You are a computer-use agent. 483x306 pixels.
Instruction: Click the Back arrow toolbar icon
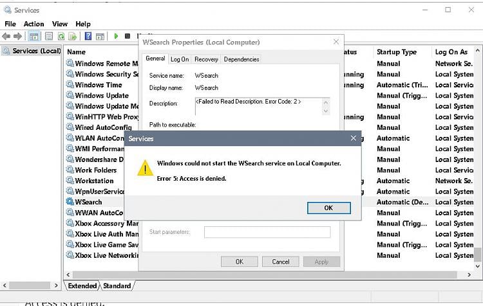click(6, 36)
